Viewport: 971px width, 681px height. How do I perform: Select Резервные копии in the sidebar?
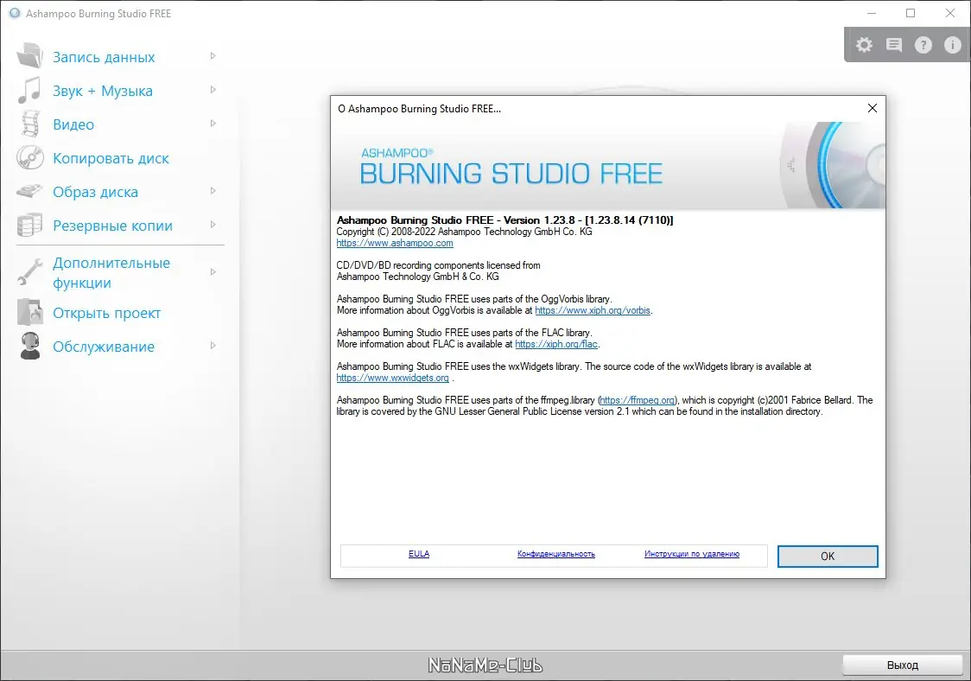112,226
